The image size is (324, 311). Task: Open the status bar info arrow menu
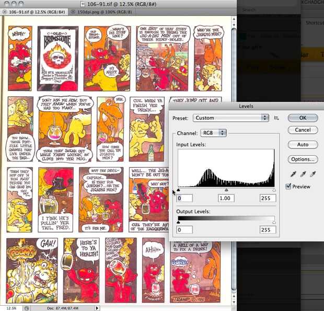click(97, 308)
